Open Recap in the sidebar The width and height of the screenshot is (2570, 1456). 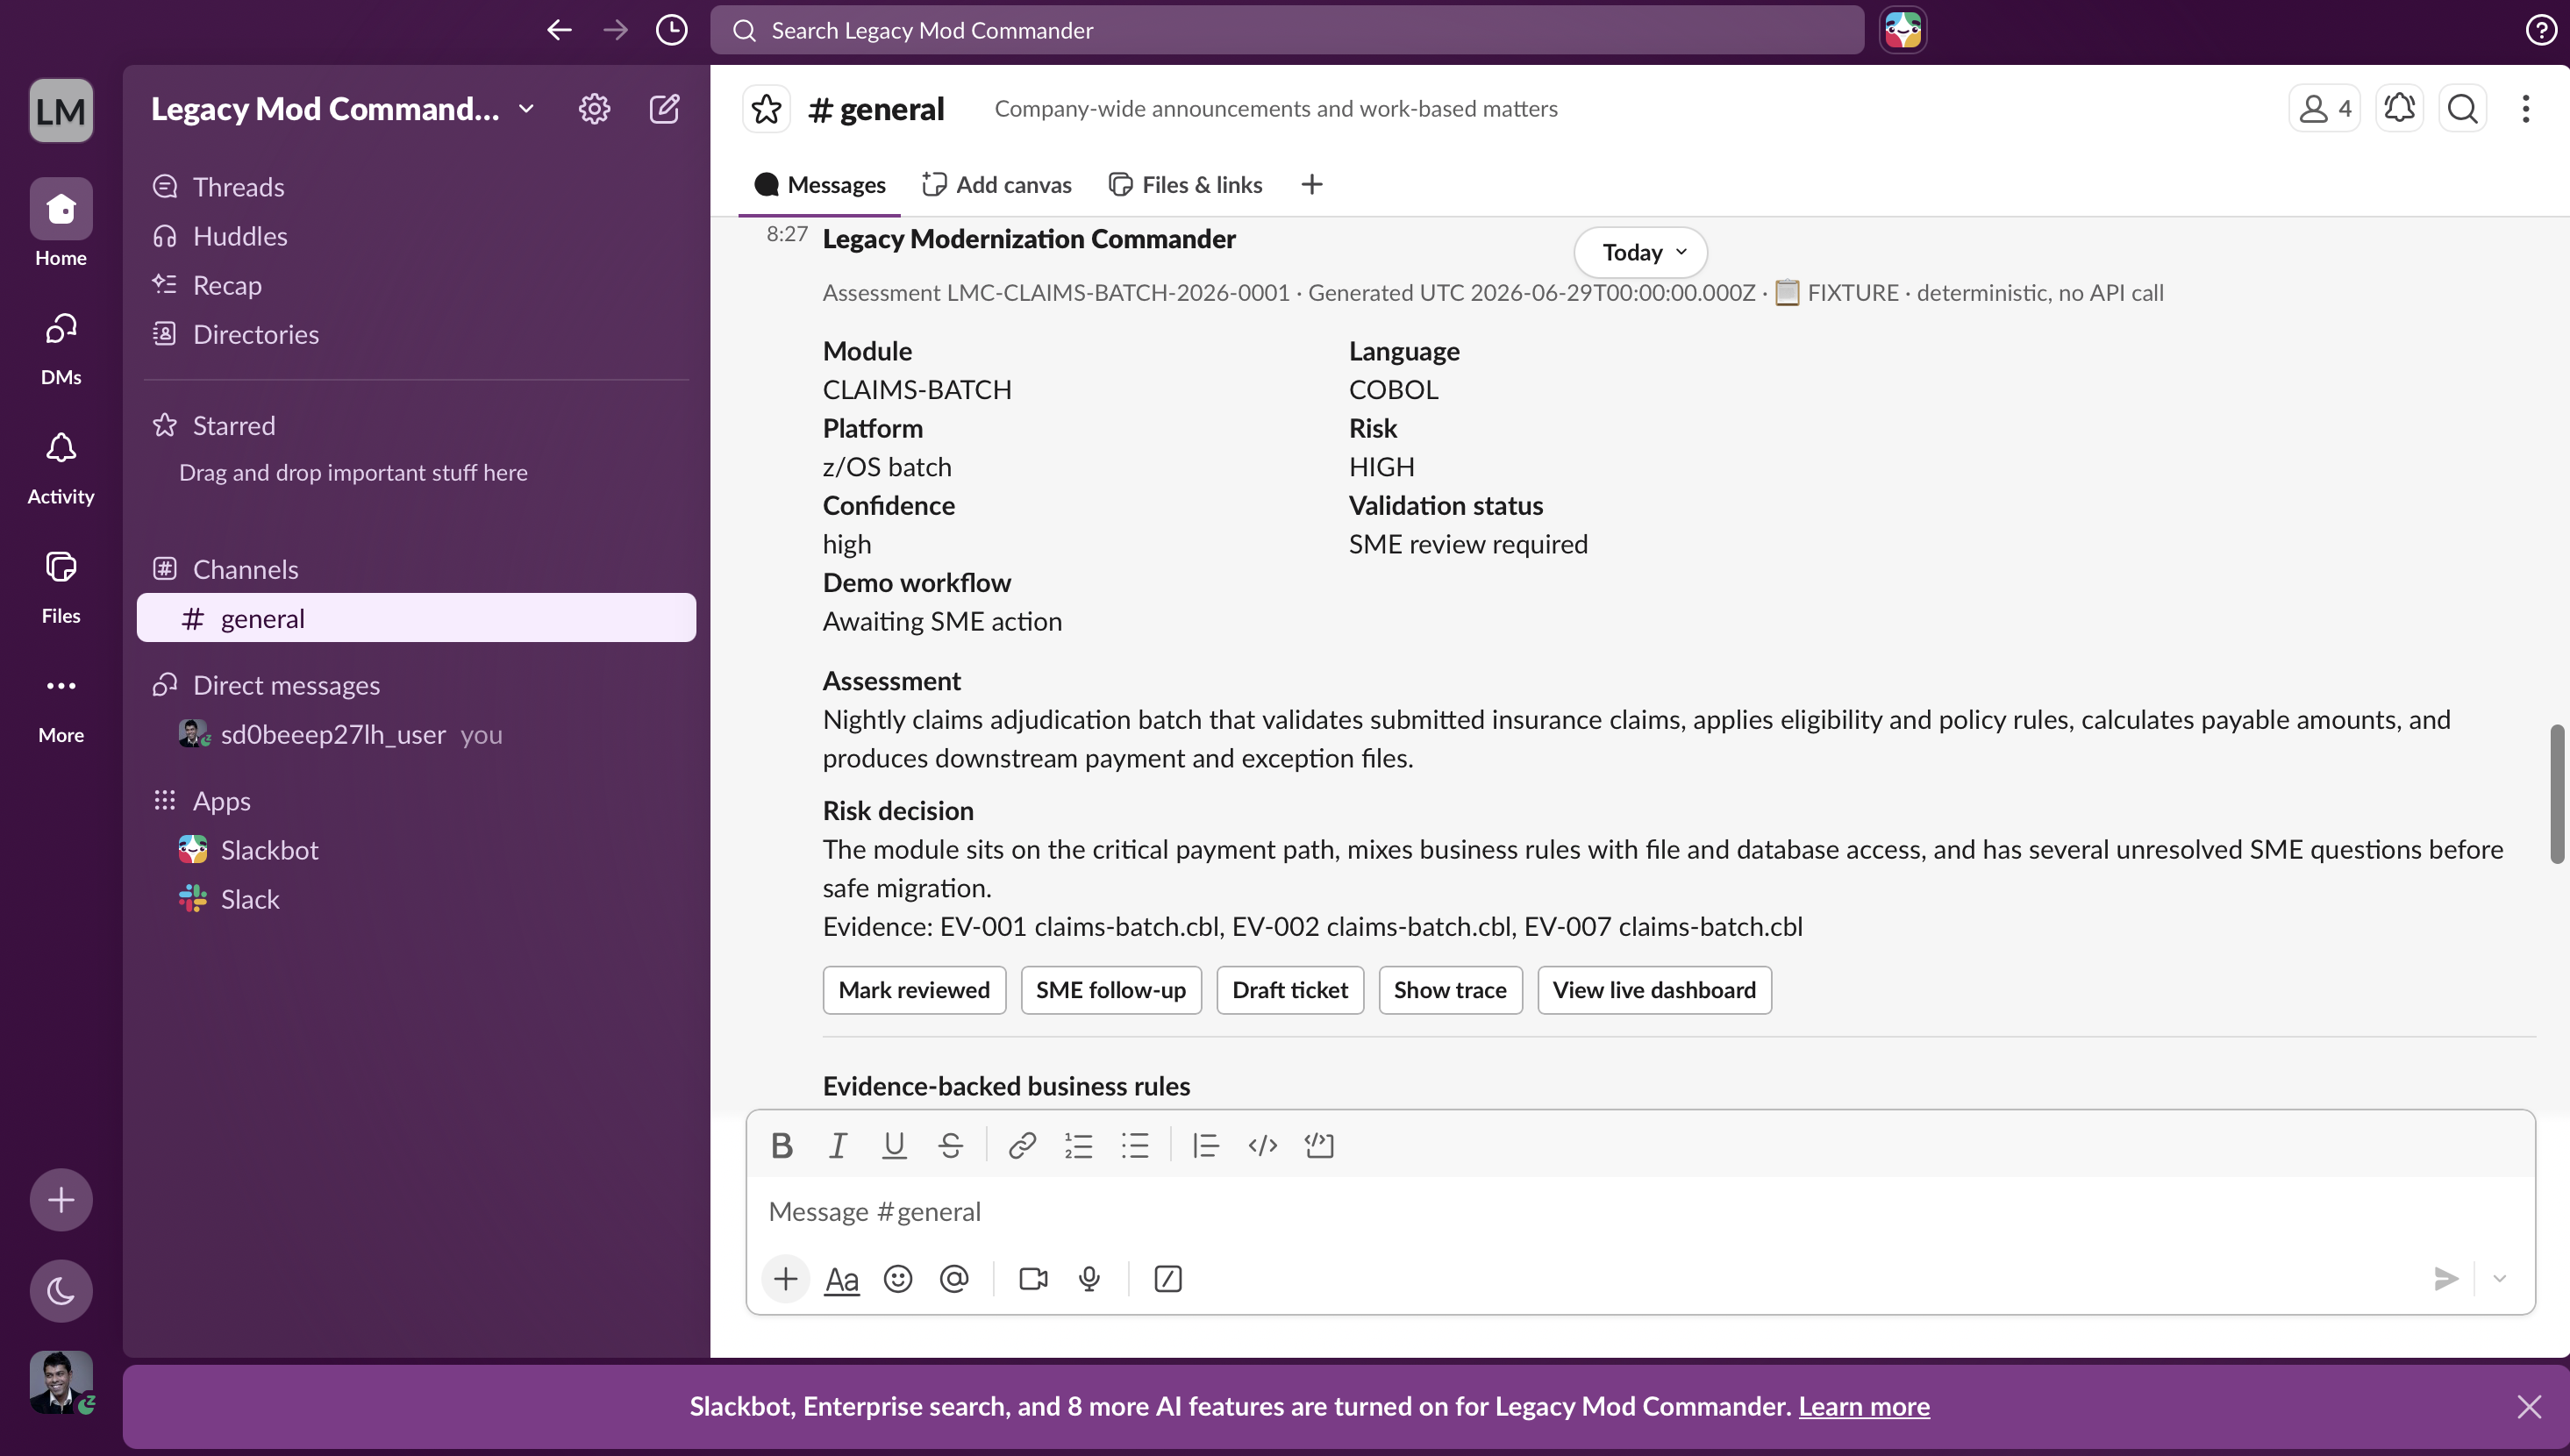(x=417, y=285)
